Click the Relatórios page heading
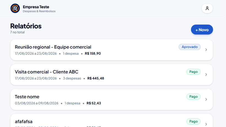The width and height of the screenshot is (226, 127). click(26, 26)
